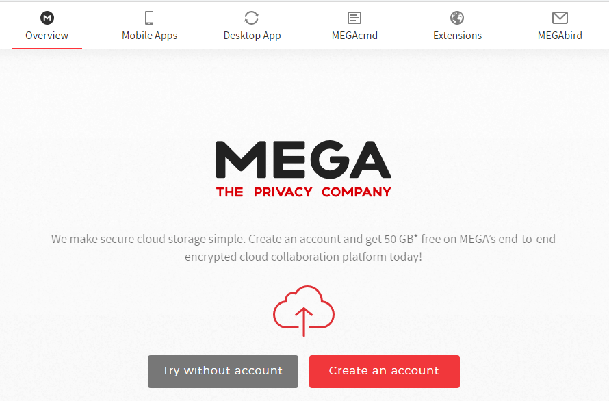The height and width of the screenshot is (401, 609).
Task: Click the red underline beneath Overview tab
Action: pyautogui.click(x=47, y=49)
